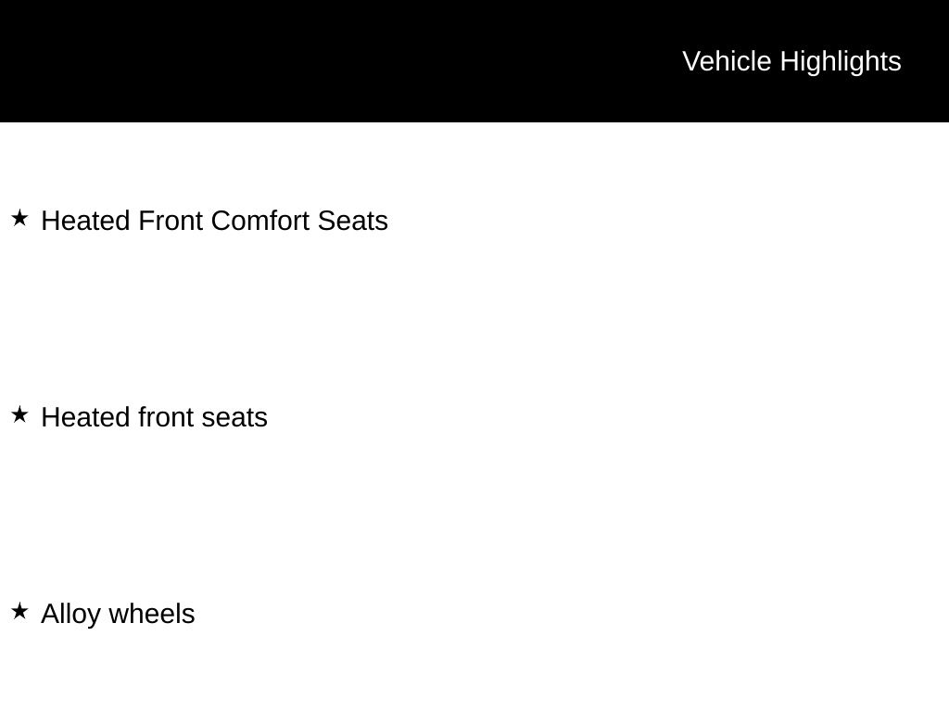Click blank space between first and second highlights
This screenshot has width=949, height=712.
tap(463, 320)
